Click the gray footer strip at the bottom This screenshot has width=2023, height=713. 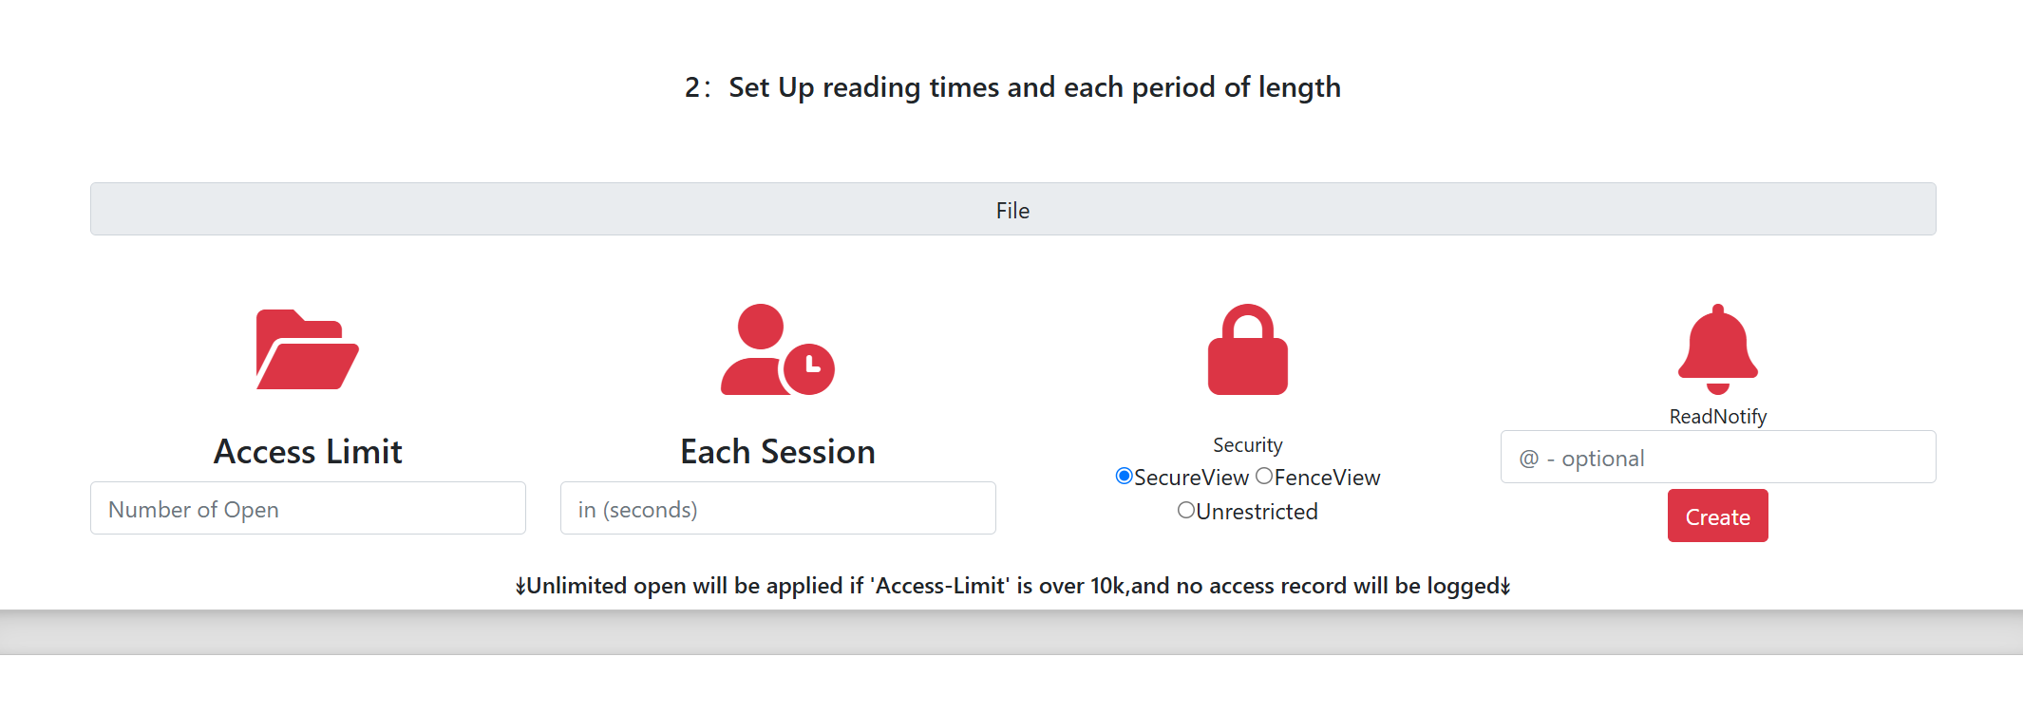1011,632
